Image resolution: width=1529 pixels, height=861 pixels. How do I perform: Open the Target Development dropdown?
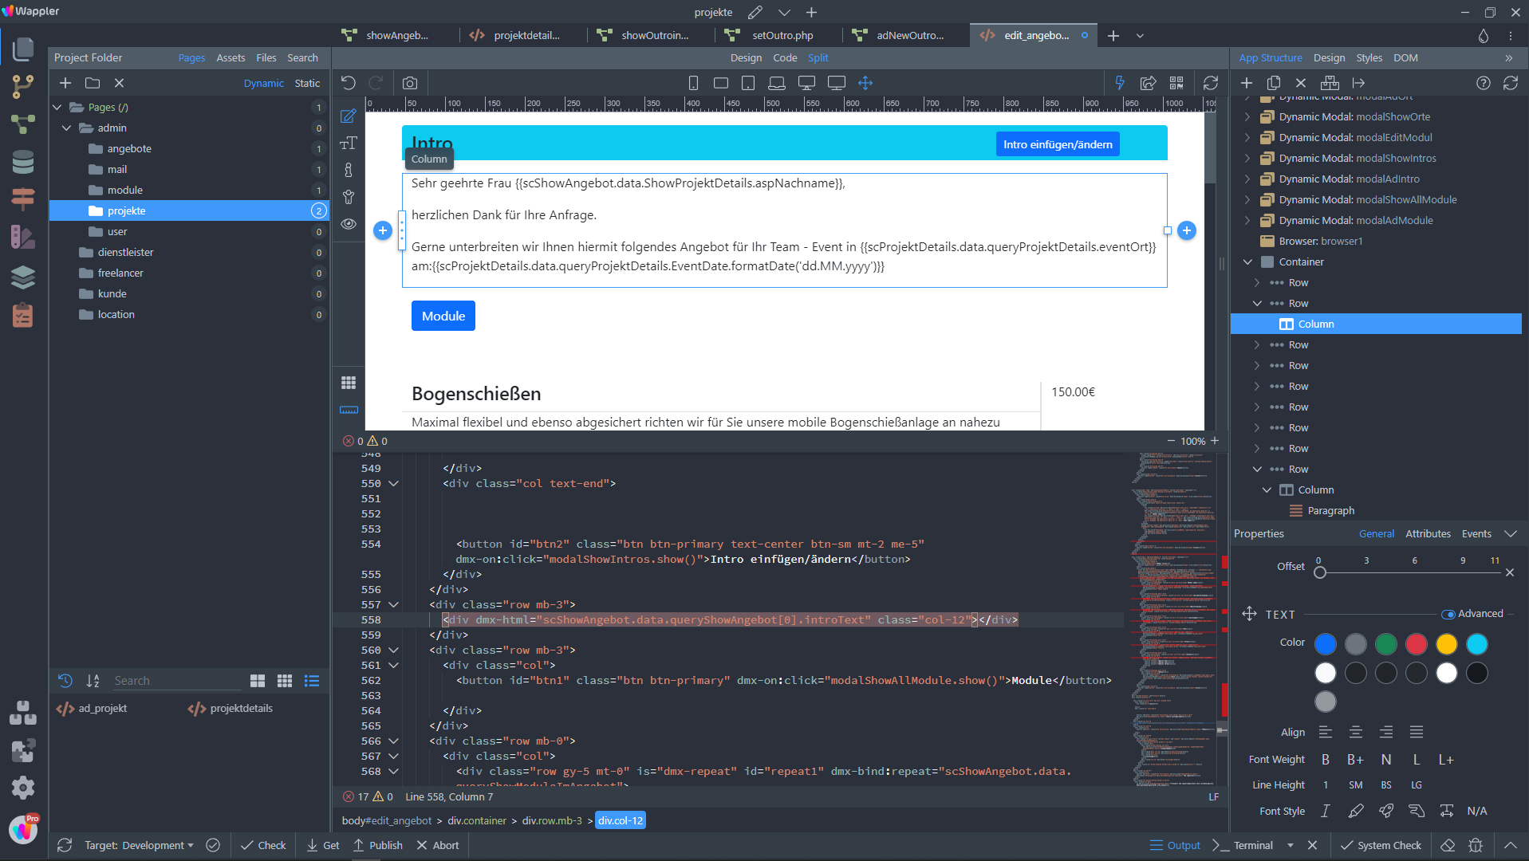[139, 845]
